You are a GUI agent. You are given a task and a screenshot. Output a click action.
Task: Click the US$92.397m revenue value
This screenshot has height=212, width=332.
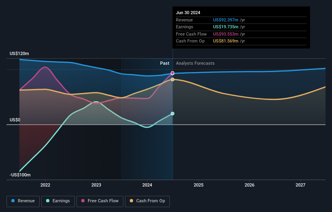click(226, 20)
